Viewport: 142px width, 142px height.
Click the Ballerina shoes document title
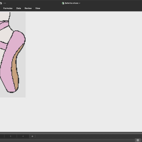pyautogui.click(x=72, y=3)
